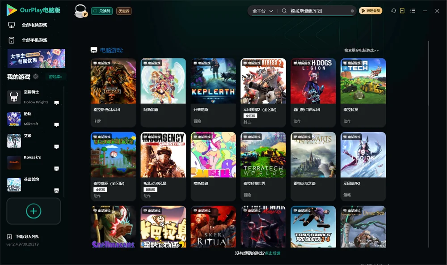
Task: Open 霍格沃茨之遗 game card
Action: pyautogui.click(x=313, y=167)
